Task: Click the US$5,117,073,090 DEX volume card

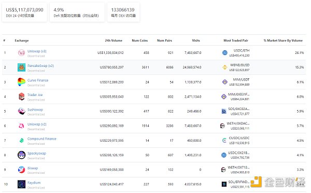Action: (x=24, y=12)
